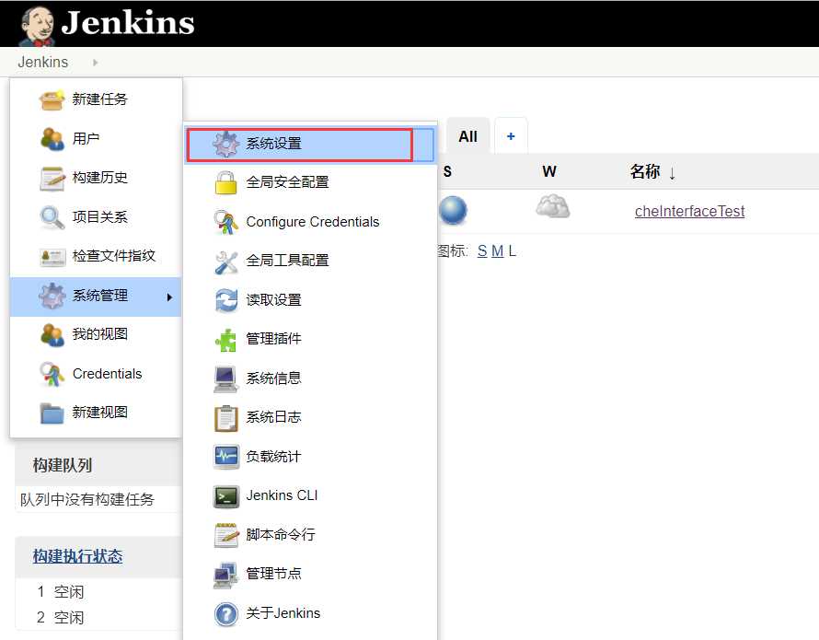Image resolution: width=819 pixels, height=640 pixels.
Task: Sort by the 名称 column arrow
Action: 672,172
